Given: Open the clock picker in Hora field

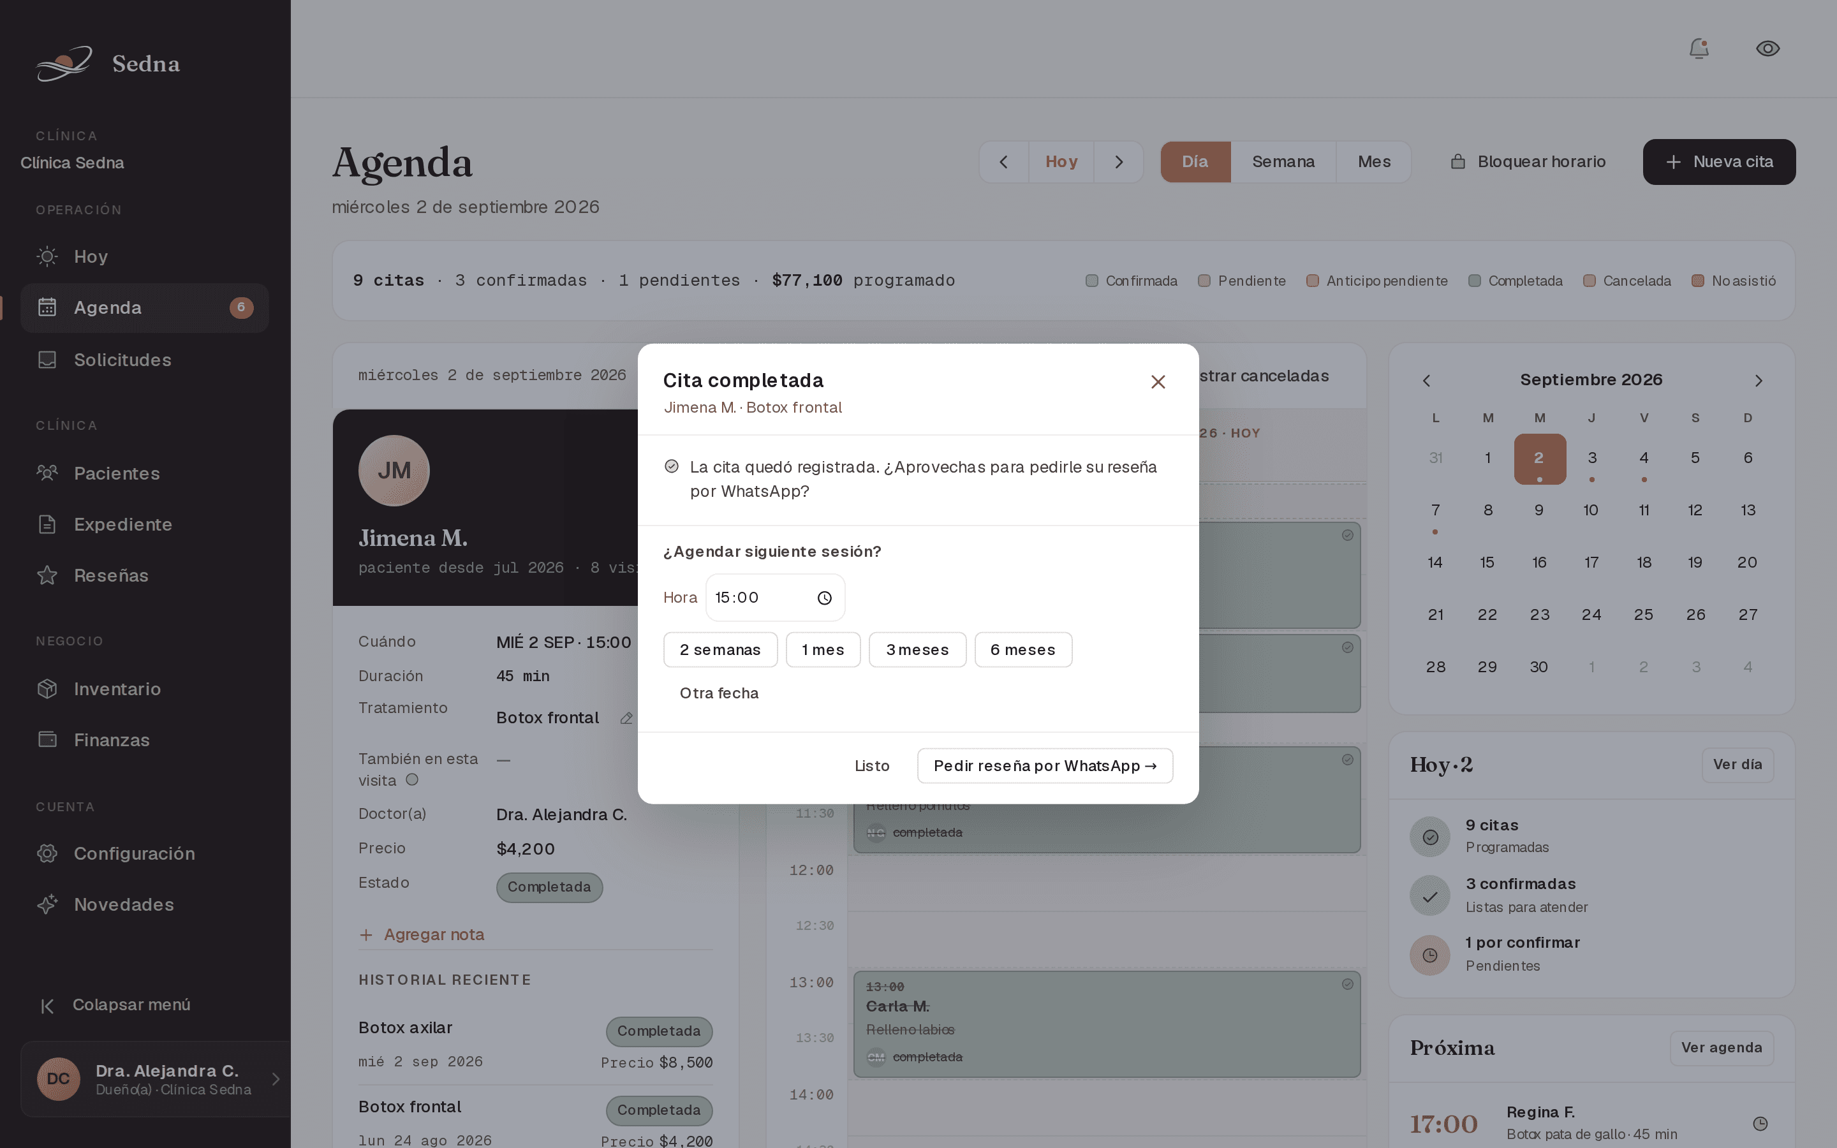Looking at the screenshot, I should tap(824, 598).
